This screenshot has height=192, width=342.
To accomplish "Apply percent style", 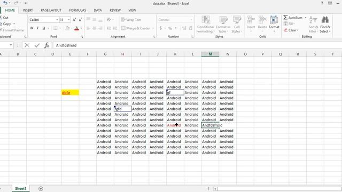I will (x=170, y=28).
